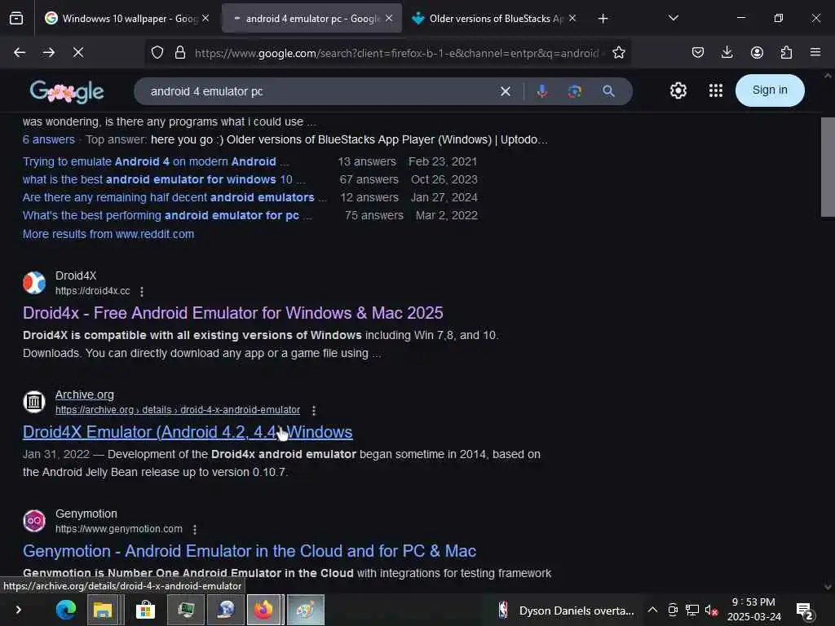835x626 pixels.
Task: Open Firefox extensions puzzle icon
Action: click(786, 52)
